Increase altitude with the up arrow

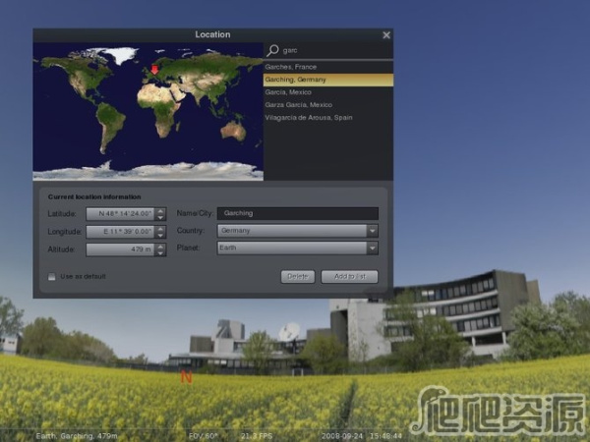pyautogui.click(x=160, y=247)
